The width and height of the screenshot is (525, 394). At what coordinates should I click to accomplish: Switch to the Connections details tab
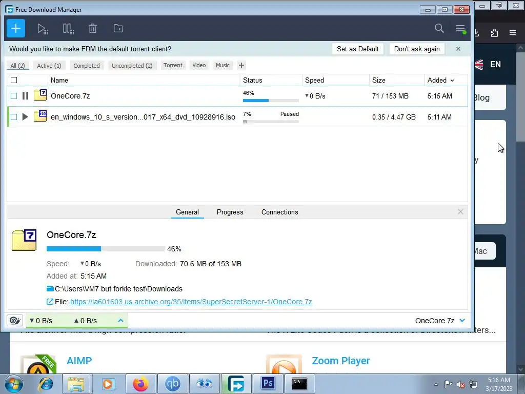point(280,212)
